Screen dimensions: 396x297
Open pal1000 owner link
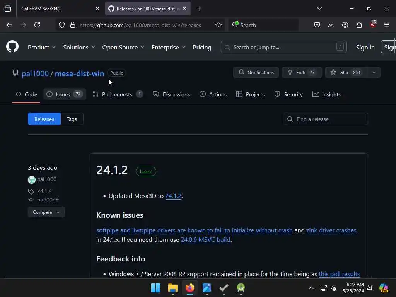[35, 73]
